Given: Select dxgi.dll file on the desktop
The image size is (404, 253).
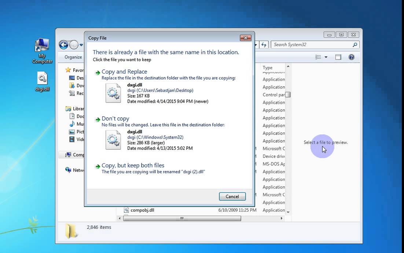Looking at the screenshot, I should 42,82.
